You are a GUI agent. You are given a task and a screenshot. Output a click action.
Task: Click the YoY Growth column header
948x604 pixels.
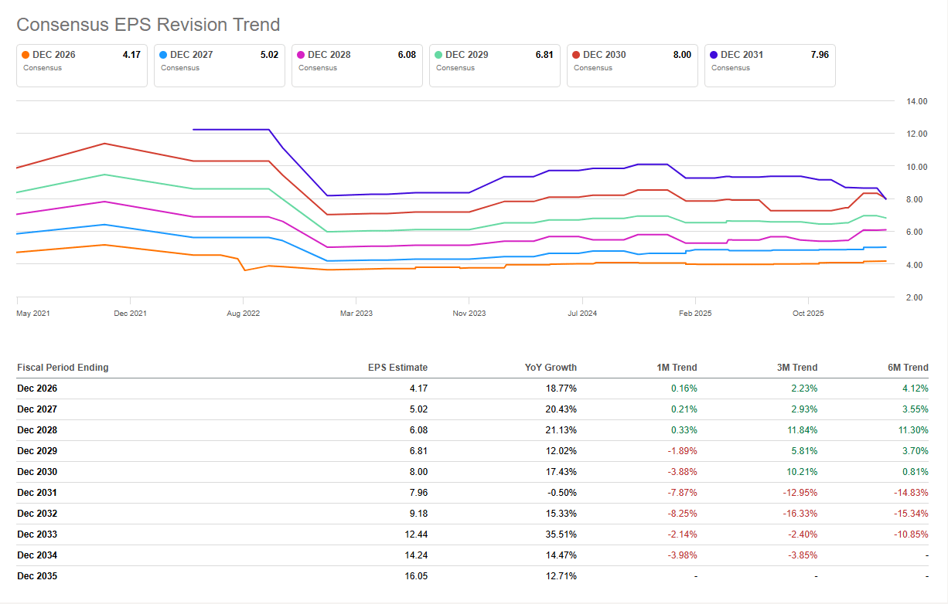pyautogui.click(x=551, y=368)
